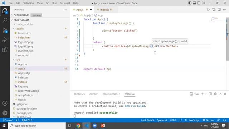Go to line via Ln 8, Col 45
Image resolution: width=229 pixels, height=129 pixels.
pos(147,120)
